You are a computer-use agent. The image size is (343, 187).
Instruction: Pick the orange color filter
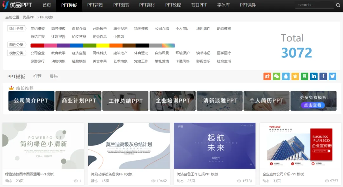[x=116, y=45]
